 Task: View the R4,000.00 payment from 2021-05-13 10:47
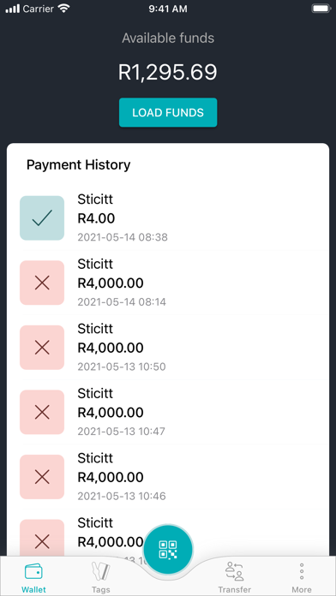(x=168, y=412)
